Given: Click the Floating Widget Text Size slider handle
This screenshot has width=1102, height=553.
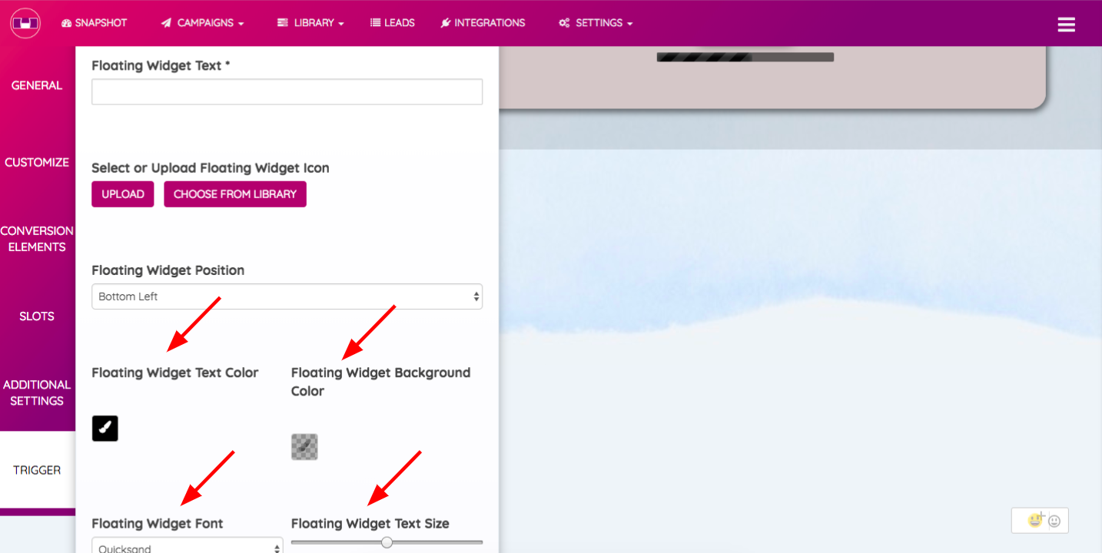Looking at the screenshot, I should tap(387, 542).
